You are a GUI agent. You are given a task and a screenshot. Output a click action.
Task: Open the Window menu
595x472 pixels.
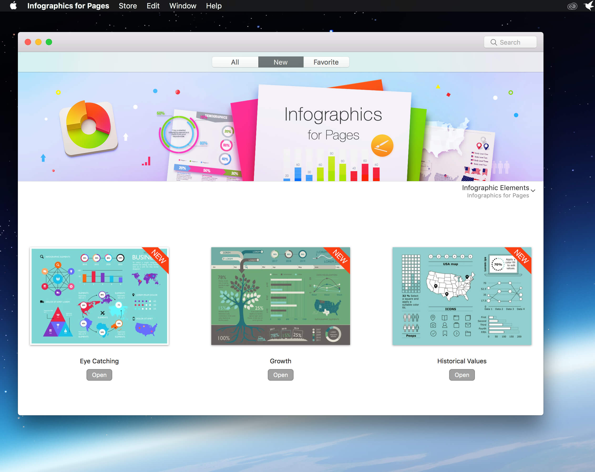pyautogui.click(x=183, y=6)
